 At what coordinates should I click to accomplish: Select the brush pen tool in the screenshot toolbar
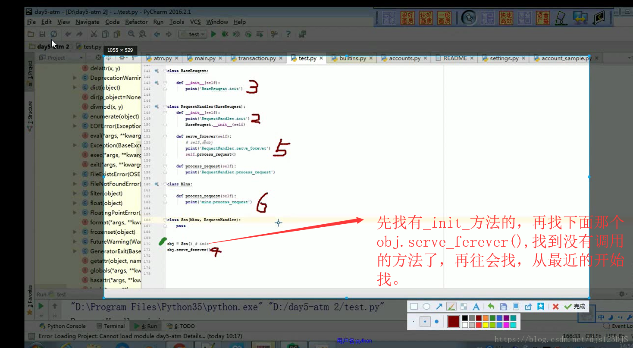coord(451,307)
